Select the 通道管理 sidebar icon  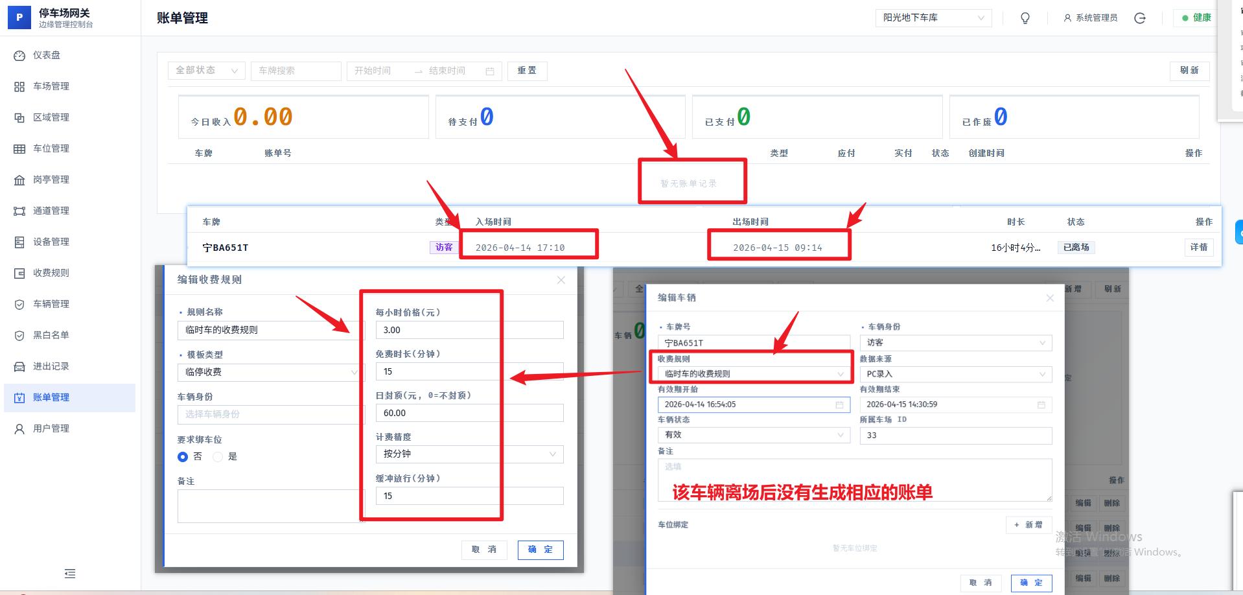click(x=19, y=210)
